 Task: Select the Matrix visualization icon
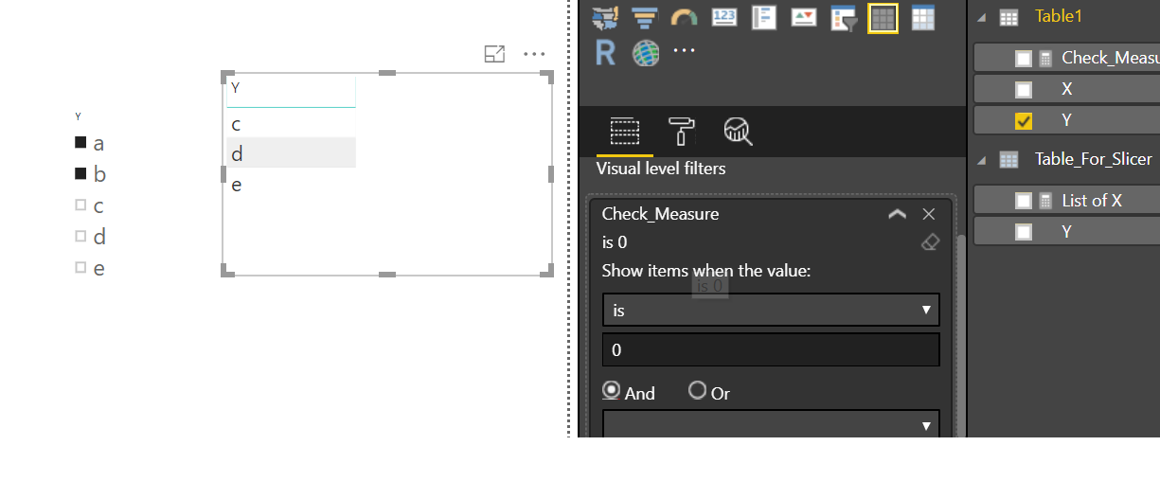pos(923,17)
